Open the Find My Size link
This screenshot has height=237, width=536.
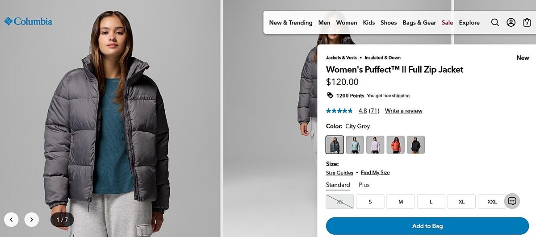[x=375, y=173]
